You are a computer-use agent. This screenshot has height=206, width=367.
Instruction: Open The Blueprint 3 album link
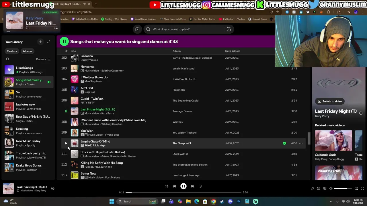pyautogui.click(x=181, y=143)
